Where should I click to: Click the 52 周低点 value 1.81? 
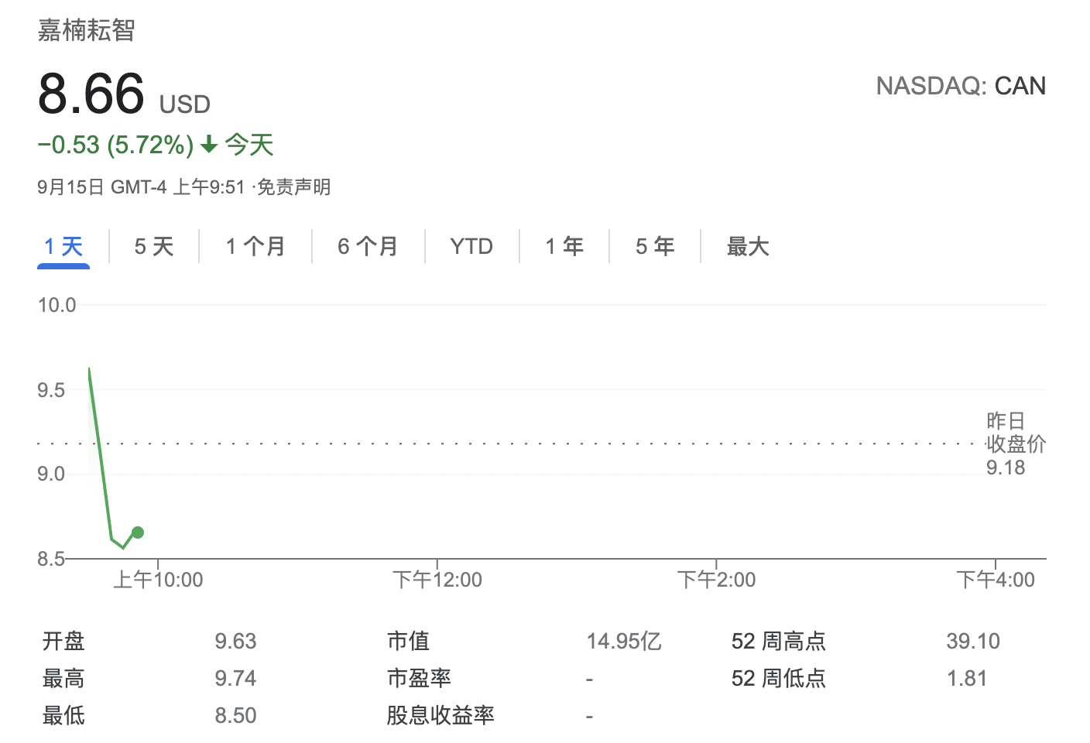click(x=967, y=679)
